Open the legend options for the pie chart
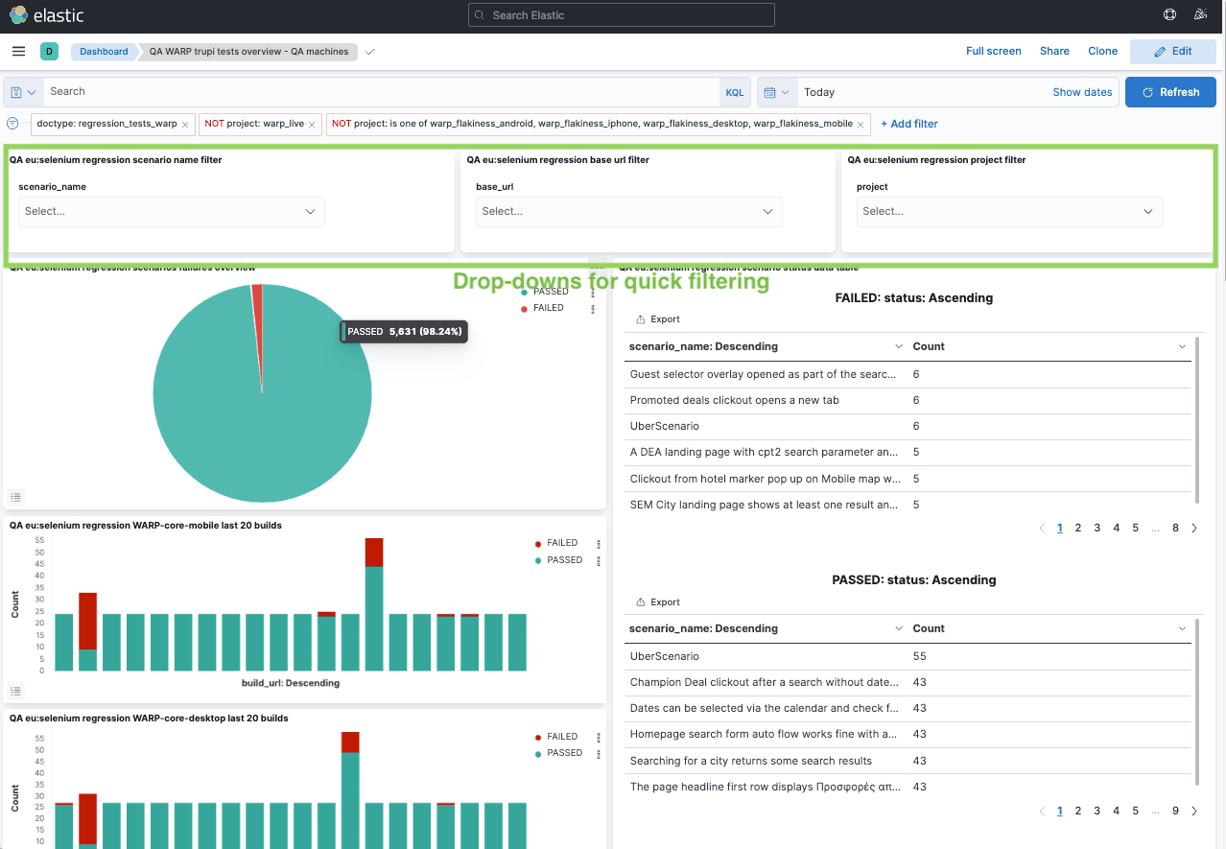The image size is (1226, 849). click(15, 497)
